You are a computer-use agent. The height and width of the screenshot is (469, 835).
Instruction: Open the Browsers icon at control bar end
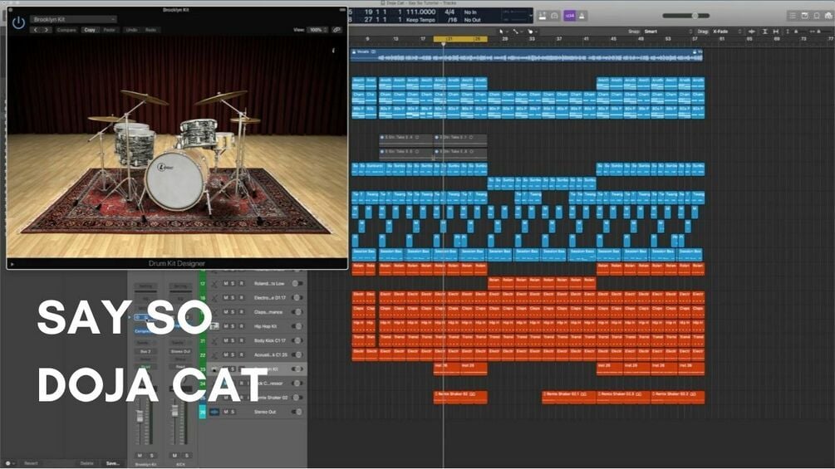coord(828,16)
